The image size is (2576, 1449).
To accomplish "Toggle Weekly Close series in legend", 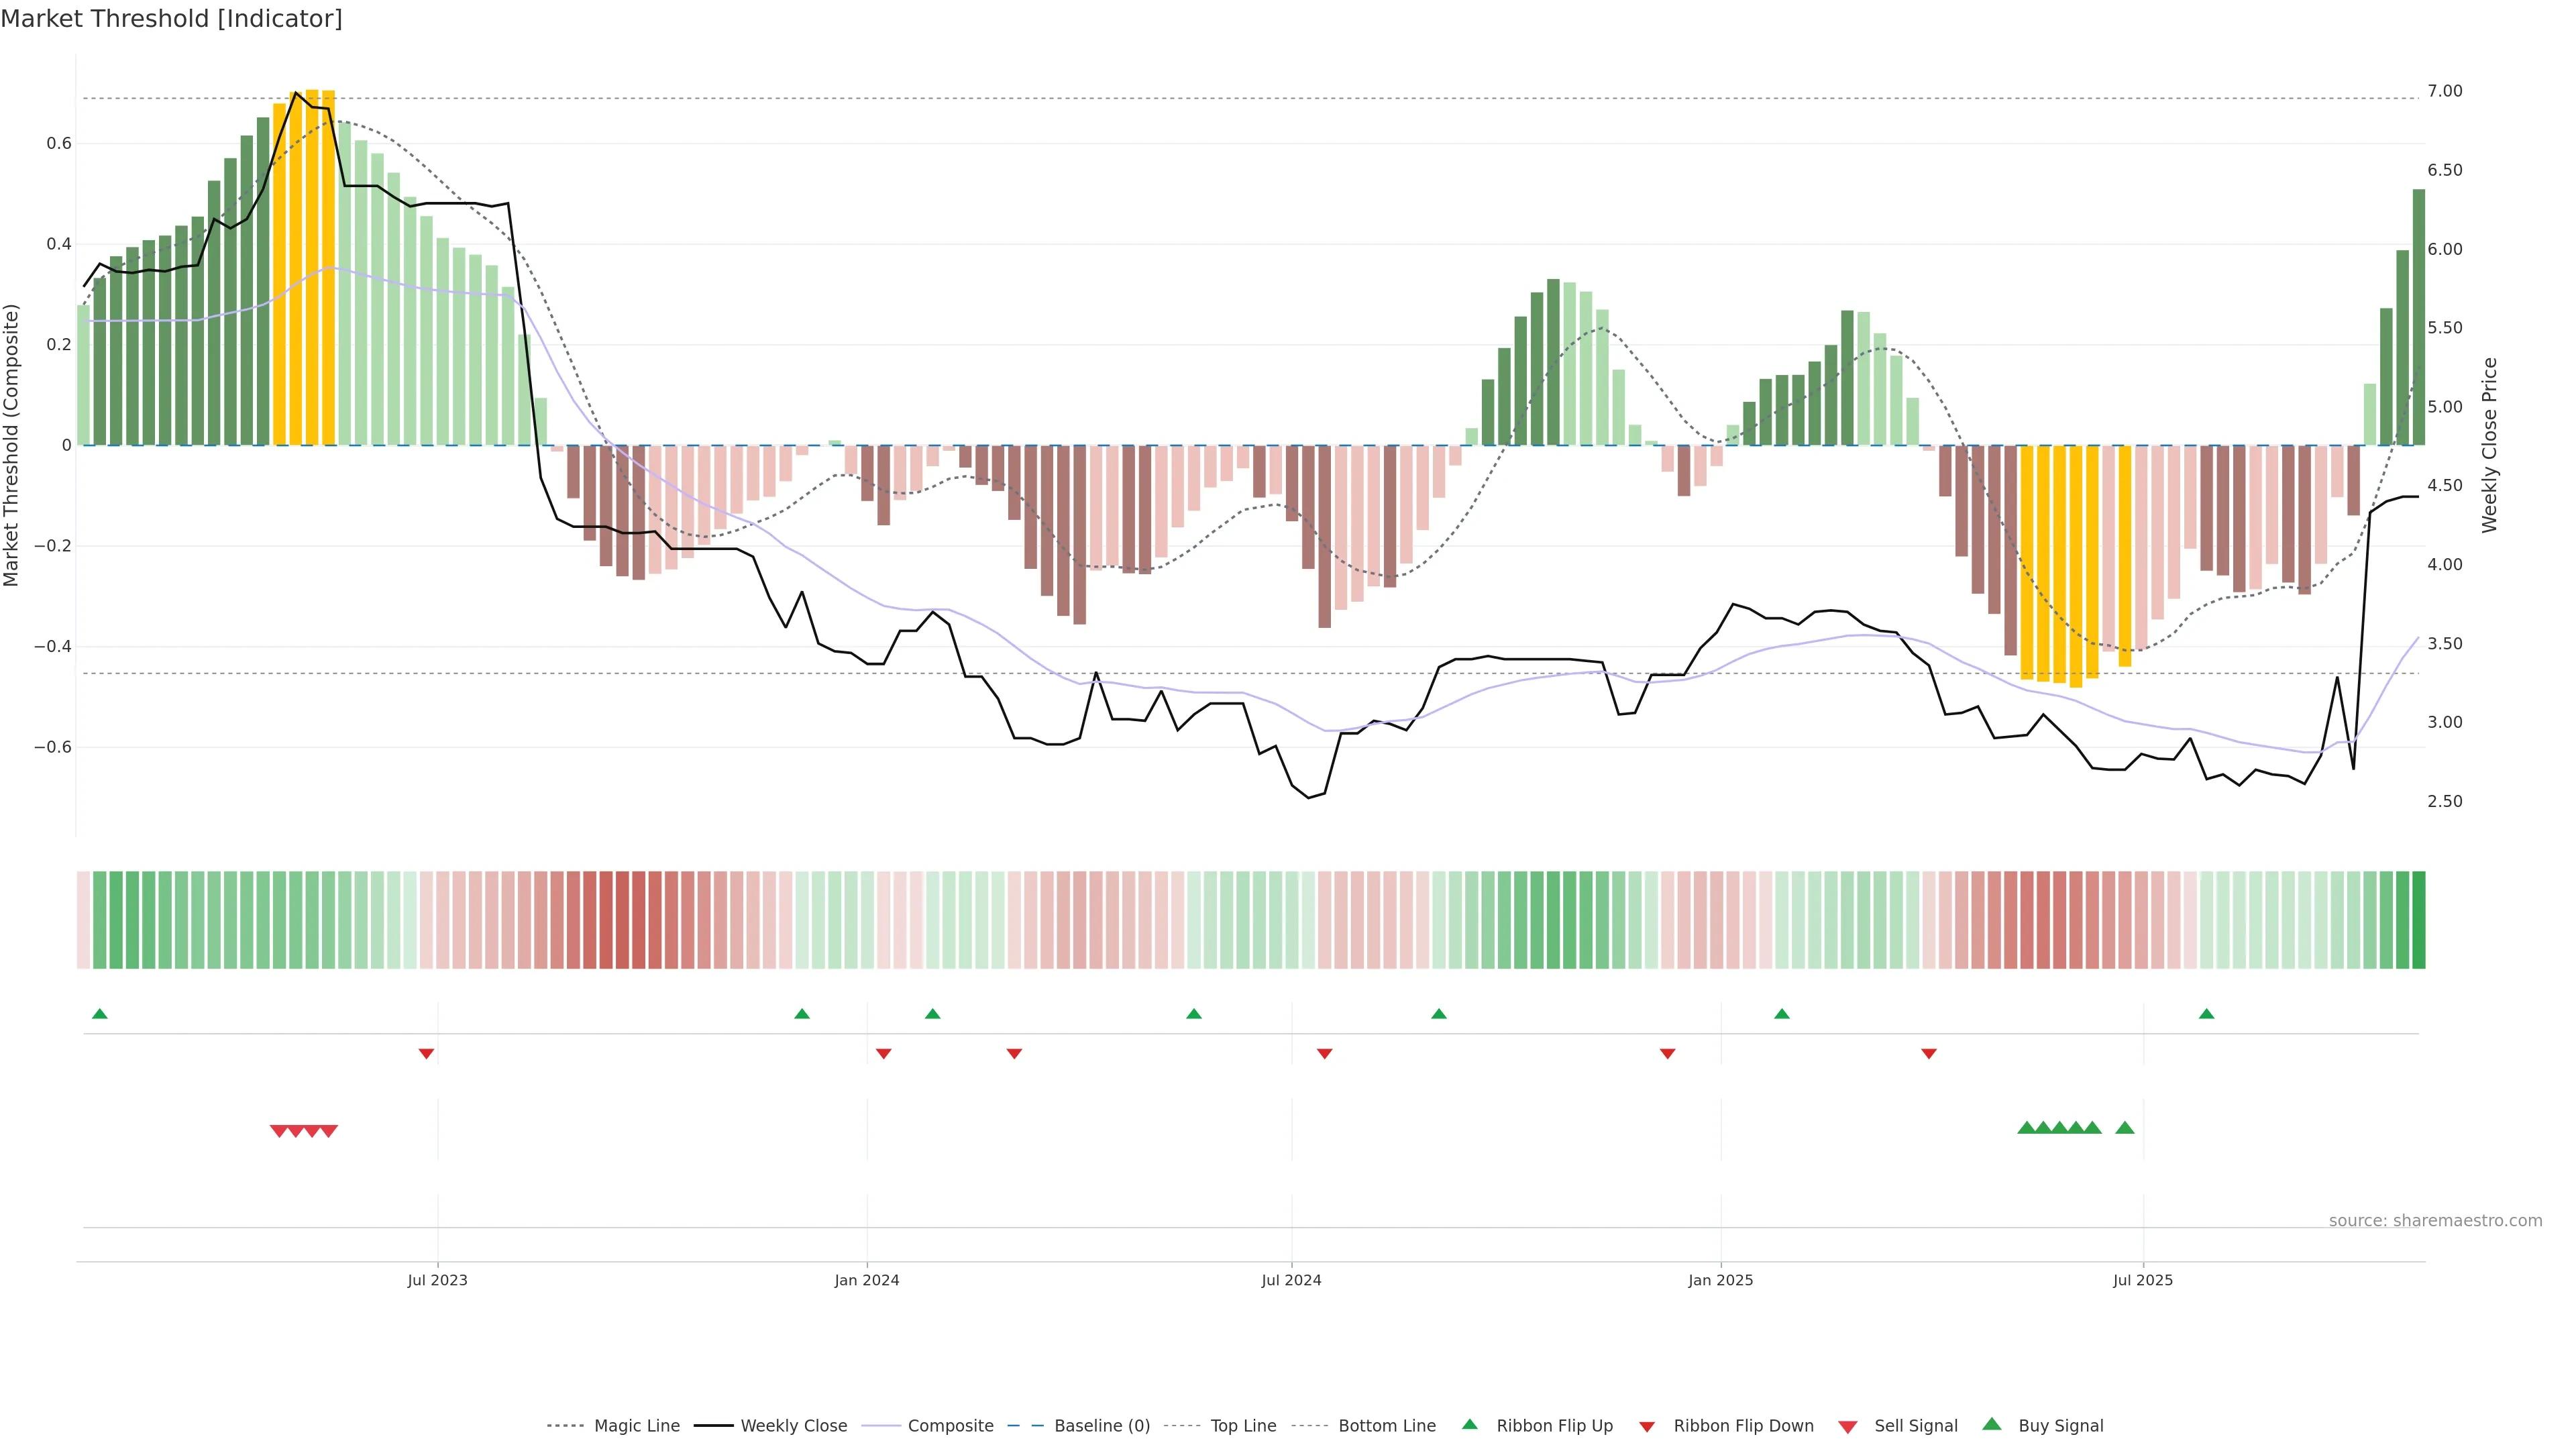I will pos(793,1426).
